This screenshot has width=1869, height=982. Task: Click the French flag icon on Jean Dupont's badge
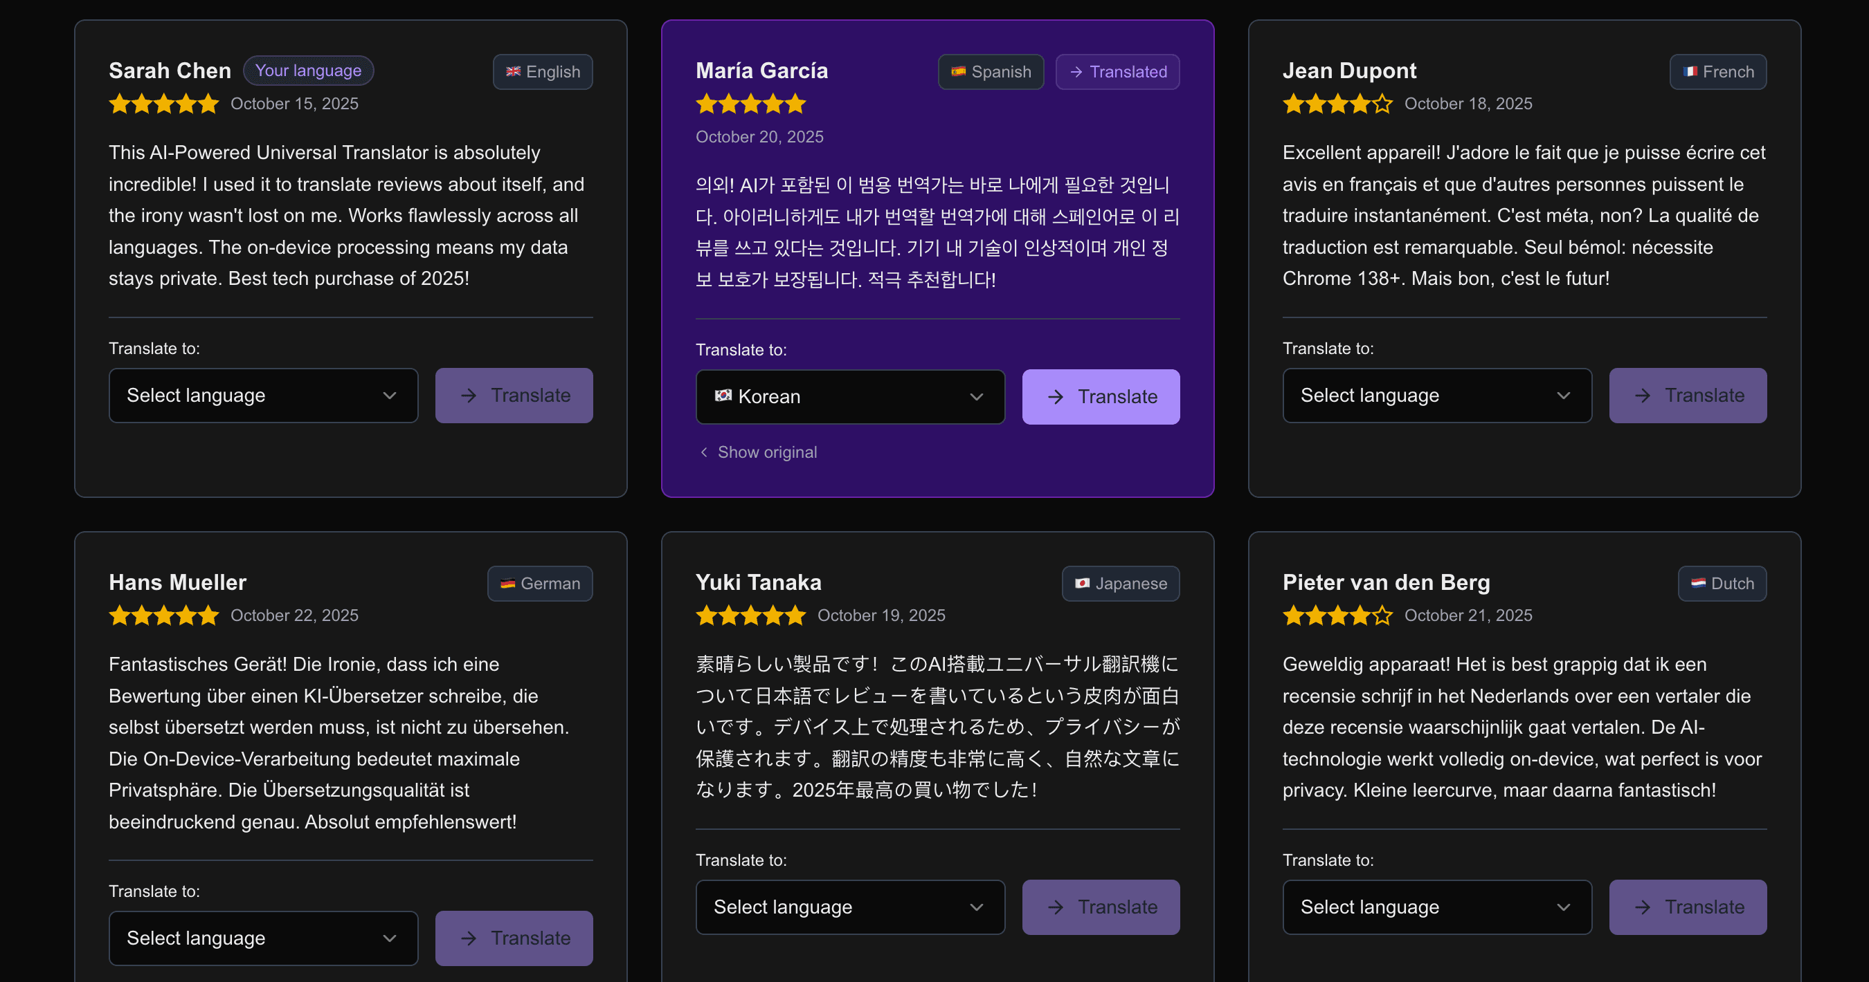[1692, 72]
